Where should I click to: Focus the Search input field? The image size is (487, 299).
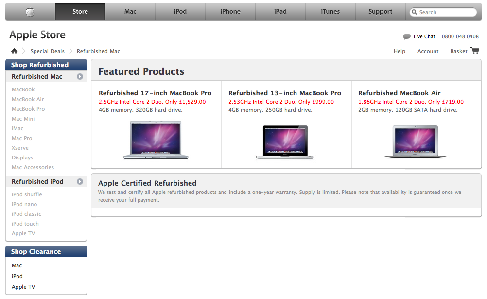[x=443, y=12]
